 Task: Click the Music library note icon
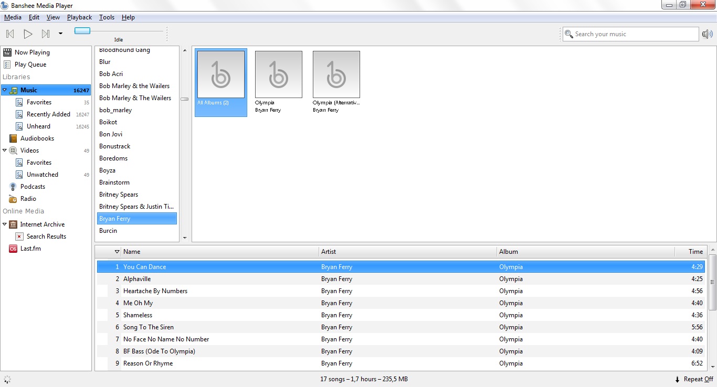[x=14, y=90]
